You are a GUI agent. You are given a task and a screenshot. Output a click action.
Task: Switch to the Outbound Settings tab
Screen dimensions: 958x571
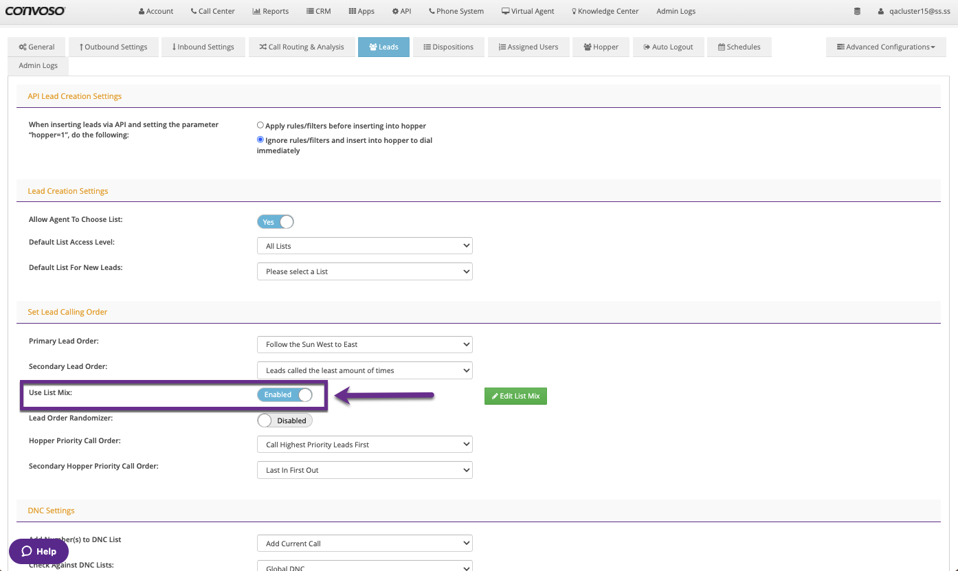(x=113, y=47)
